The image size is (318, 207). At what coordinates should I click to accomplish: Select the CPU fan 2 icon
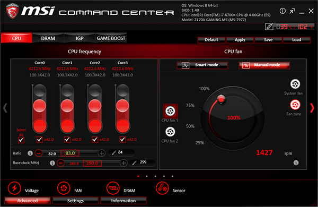(170, 132)
